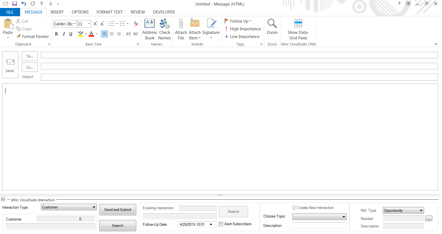The height and width of the screenshot is (234, 442).
Task: Open the Choose Topic dropdown
Action: [x=344, y=217]
